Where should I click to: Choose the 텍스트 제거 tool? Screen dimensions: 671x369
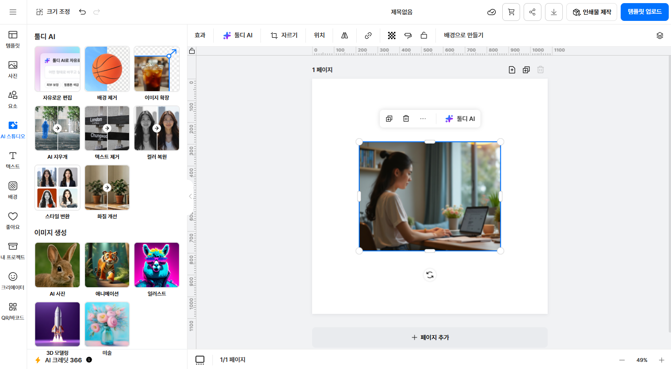click(x=107, y=128)
